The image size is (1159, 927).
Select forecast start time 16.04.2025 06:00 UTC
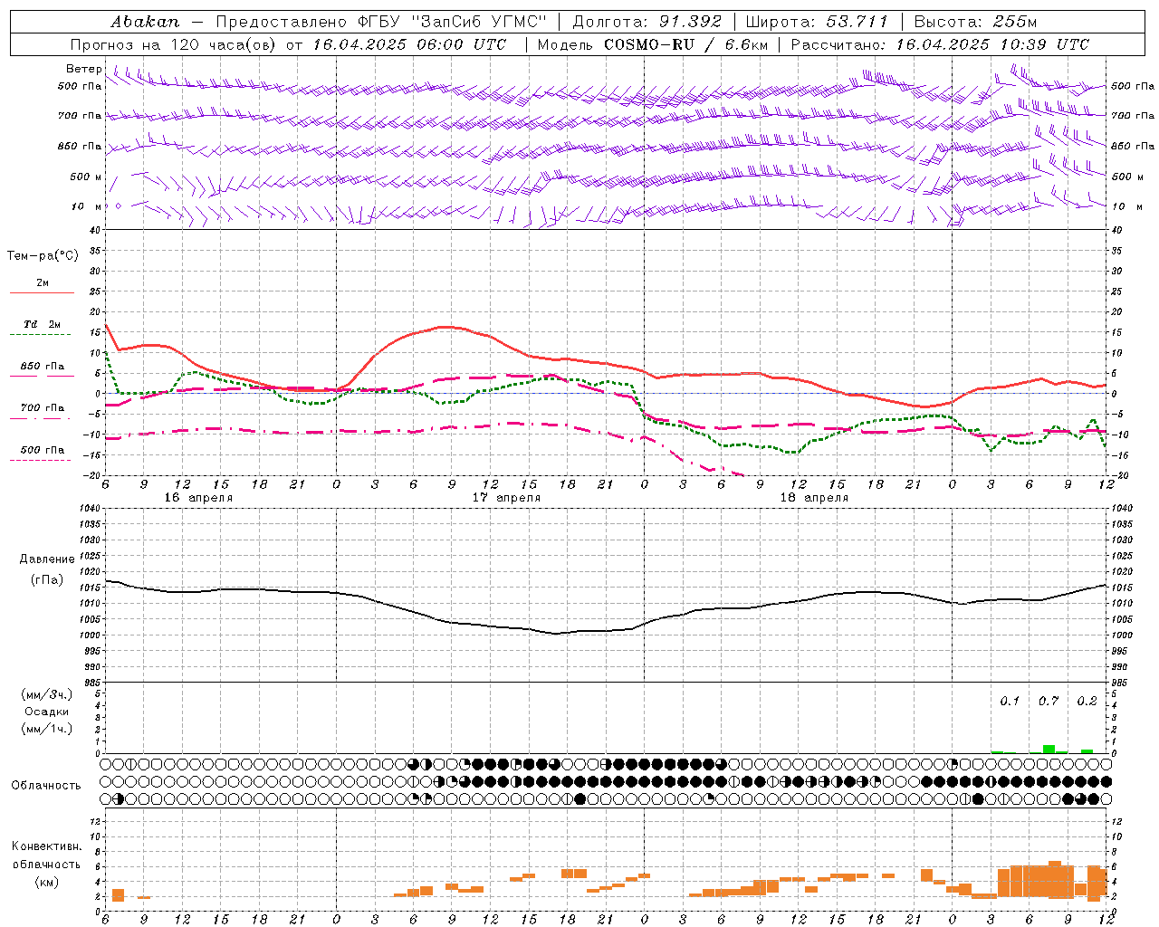click(409, 44)
